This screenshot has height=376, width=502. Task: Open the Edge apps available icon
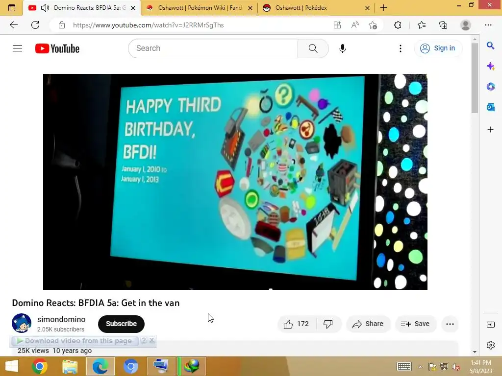pos(337,25)
